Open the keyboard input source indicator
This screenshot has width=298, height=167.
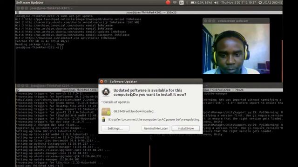click(x=182, y=2)
